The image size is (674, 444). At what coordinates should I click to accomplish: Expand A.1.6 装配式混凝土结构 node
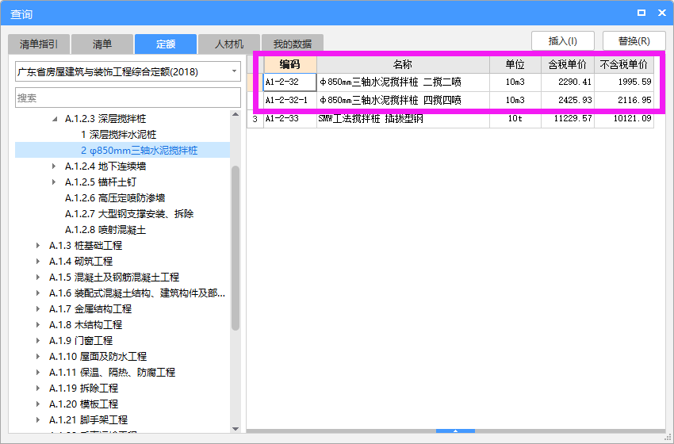click(38, 293)
